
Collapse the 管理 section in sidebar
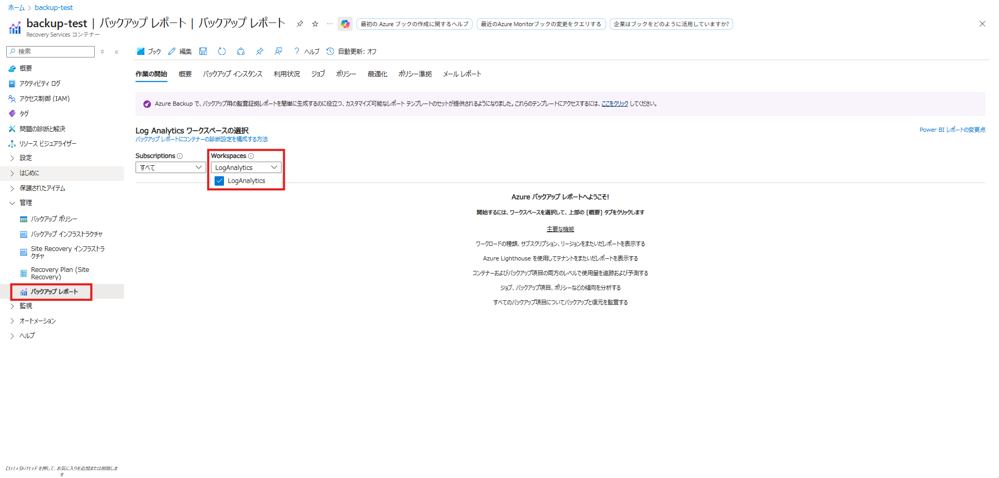[26, 203]
